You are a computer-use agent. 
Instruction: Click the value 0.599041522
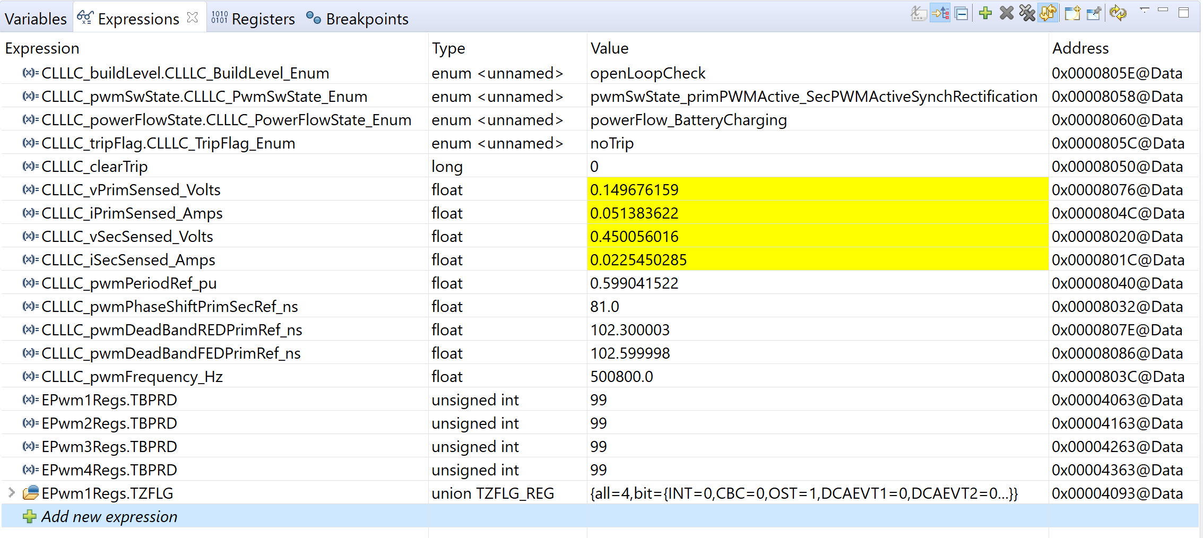click(x=634, y=283)
